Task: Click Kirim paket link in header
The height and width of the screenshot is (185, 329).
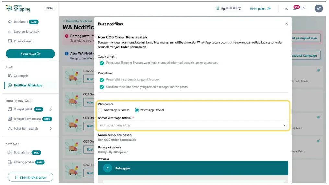Action: tap(260, 9)
